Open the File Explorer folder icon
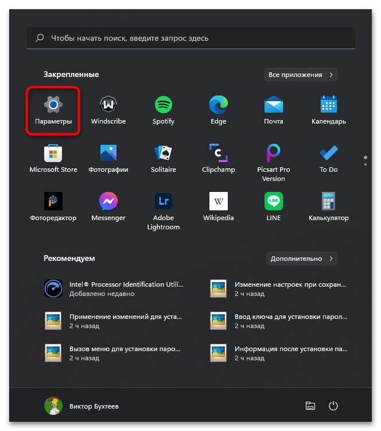The height and width of the screenshot is (431, 381). click(x=310, y=406)
